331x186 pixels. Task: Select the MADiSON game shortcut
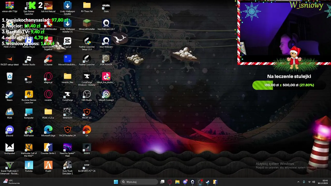click(x=67, y=114)
